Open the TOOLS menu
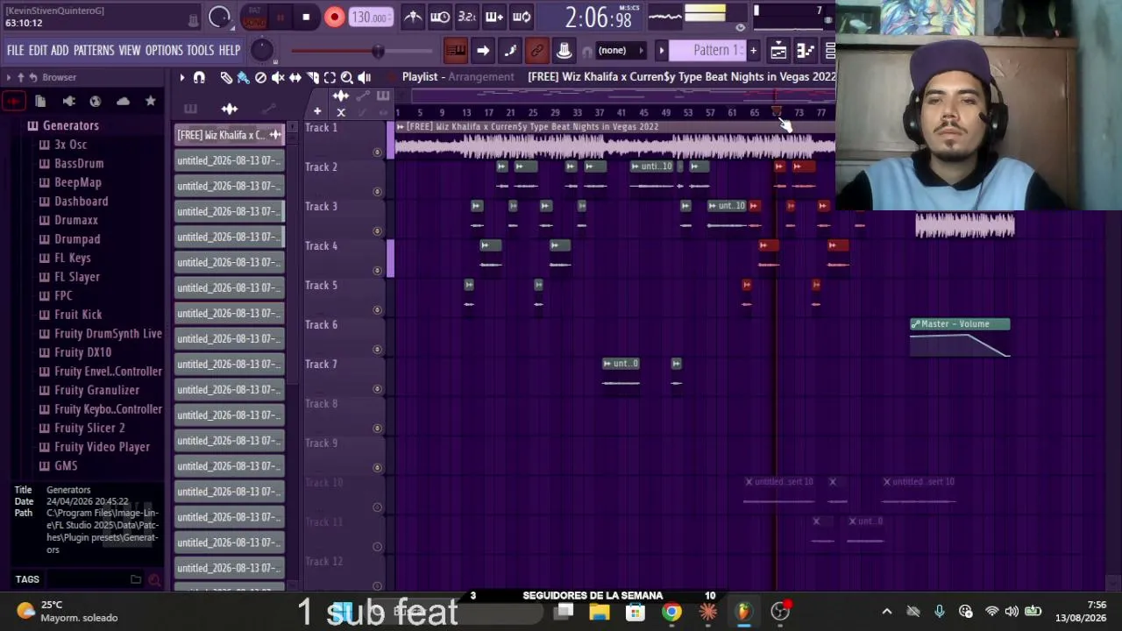 (200, 50)
